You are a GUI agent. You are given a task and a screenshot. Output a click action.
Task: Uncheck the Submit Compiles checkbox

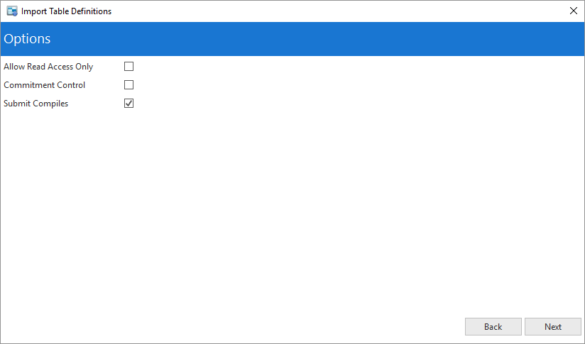[129, 104]
